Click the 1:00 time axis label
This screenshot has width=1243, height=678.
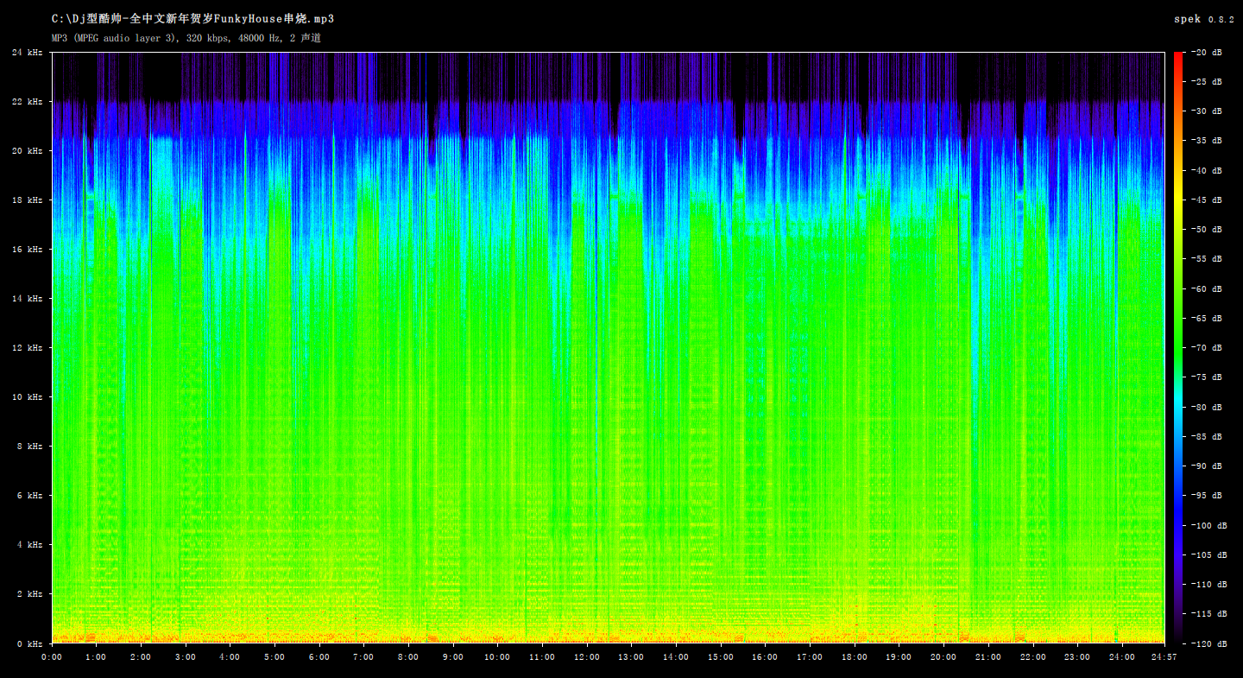coord(96,657)
